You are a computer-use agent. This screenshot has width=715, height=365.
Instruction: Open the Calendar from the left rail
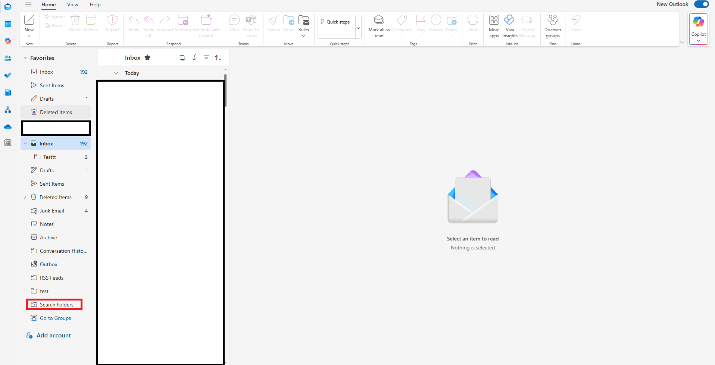pyautogui.click(x=8, y=23)
